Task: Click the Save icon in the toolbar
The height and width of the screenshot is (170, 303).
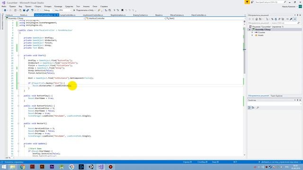Action: click(24, 10)
